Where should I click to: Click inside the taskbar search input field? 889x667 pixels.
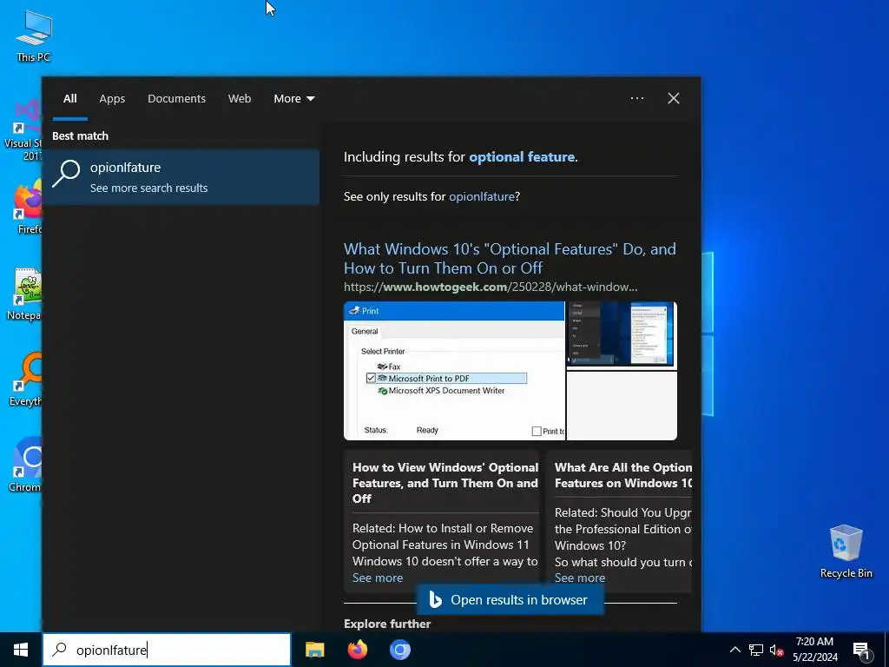167,650
